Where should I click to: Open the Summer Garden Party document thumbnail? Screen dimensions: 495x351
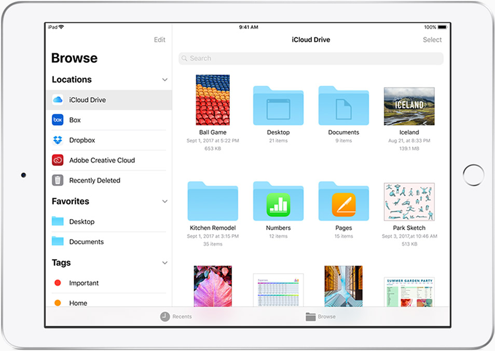click(409, 292)
